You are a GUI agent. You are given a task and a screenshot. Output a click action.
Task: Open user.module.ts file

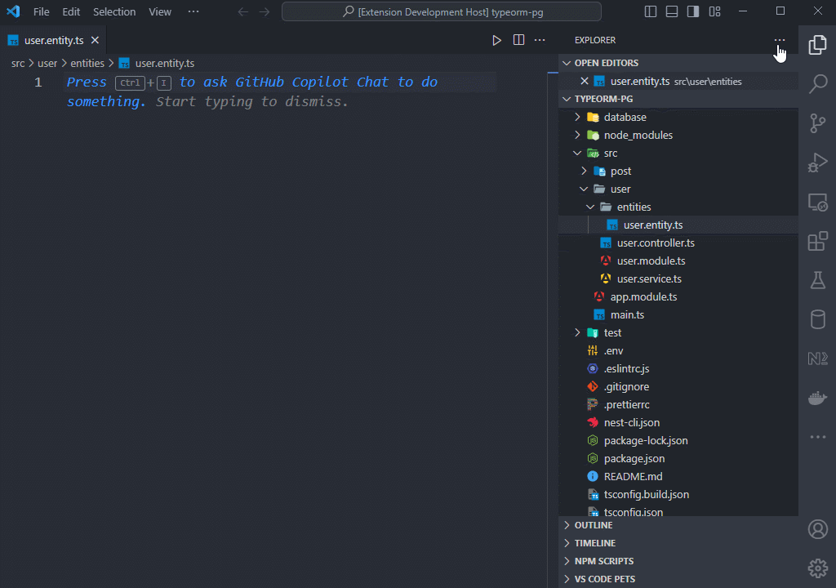tap(678, 261)
